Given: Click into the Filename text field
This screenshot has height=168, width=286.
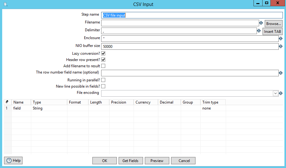Looking at the screenshot, I should coord(180,23).
